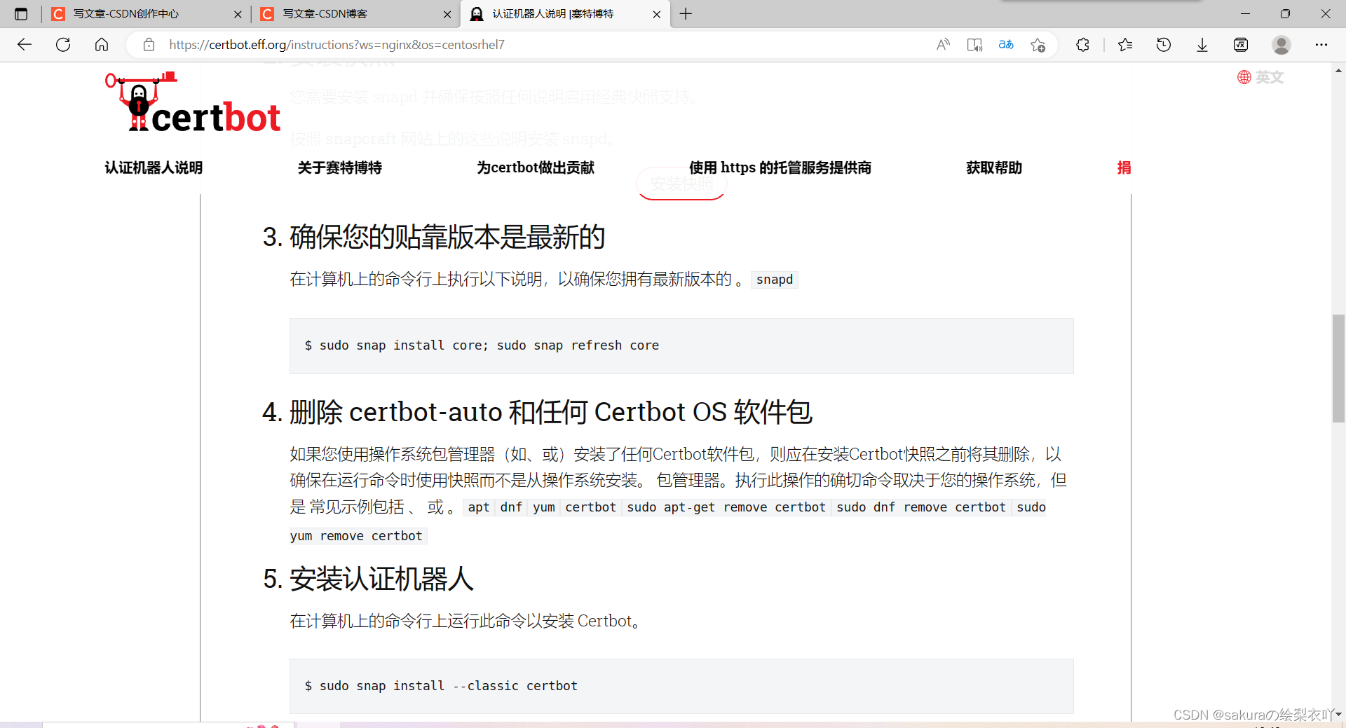Screen dimensions: 1346x728
Task: Open 使用 https 的托管服务提供商 link
Action: [780, 167]
